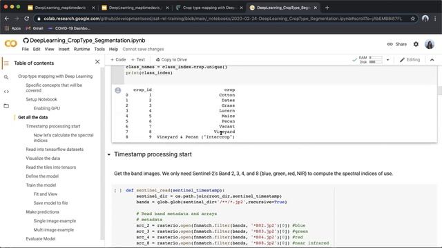Run the sentinel_read code cell

[118, 190]
